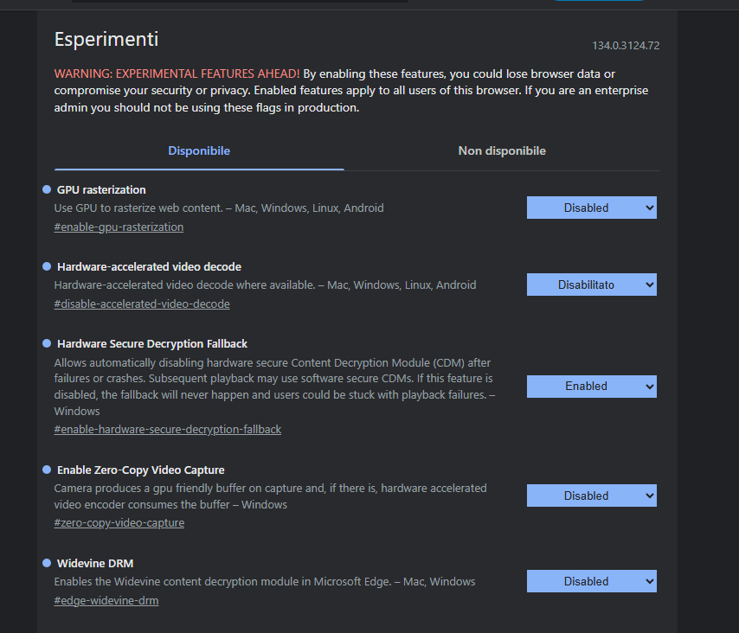739x633 pixels.
Task: Open the Zero-Copy Video Capture Disabled dropdown
Action: tap(592, 496)
